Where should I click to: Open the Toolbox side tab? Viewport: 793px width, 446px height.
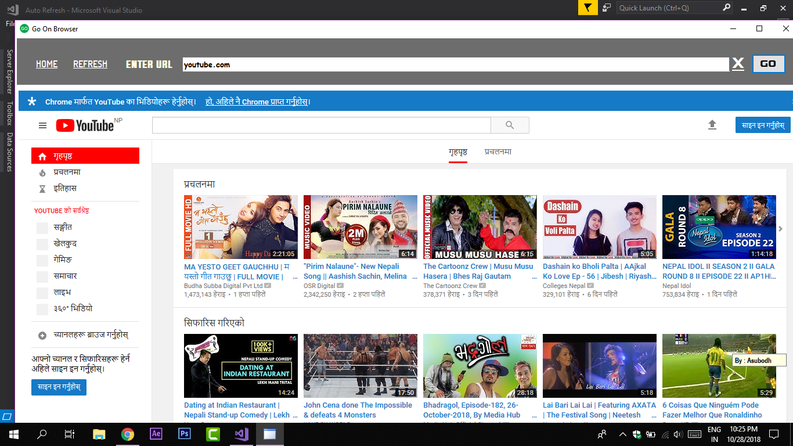(9, 113)
